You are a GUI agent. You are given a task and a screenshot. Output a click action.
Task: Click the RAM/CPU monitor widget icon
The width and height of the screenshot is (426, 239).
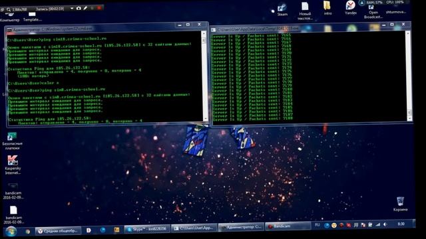click(x=361, y=3)
